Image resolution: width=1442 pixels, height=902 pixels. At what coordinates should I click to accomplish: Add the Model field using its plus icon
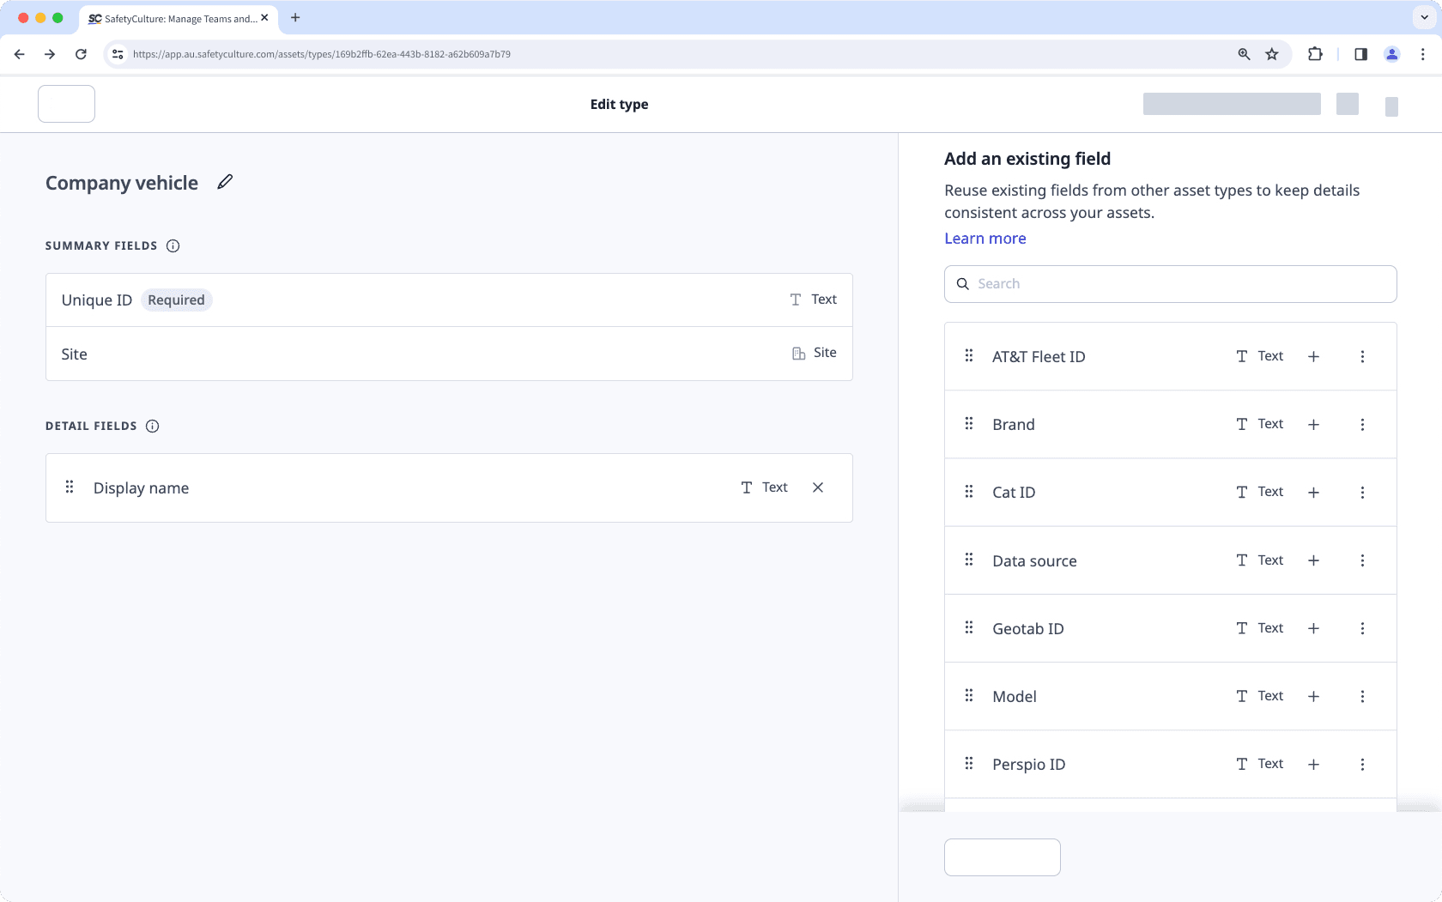pyautogui.click(x=1313, y=696)
